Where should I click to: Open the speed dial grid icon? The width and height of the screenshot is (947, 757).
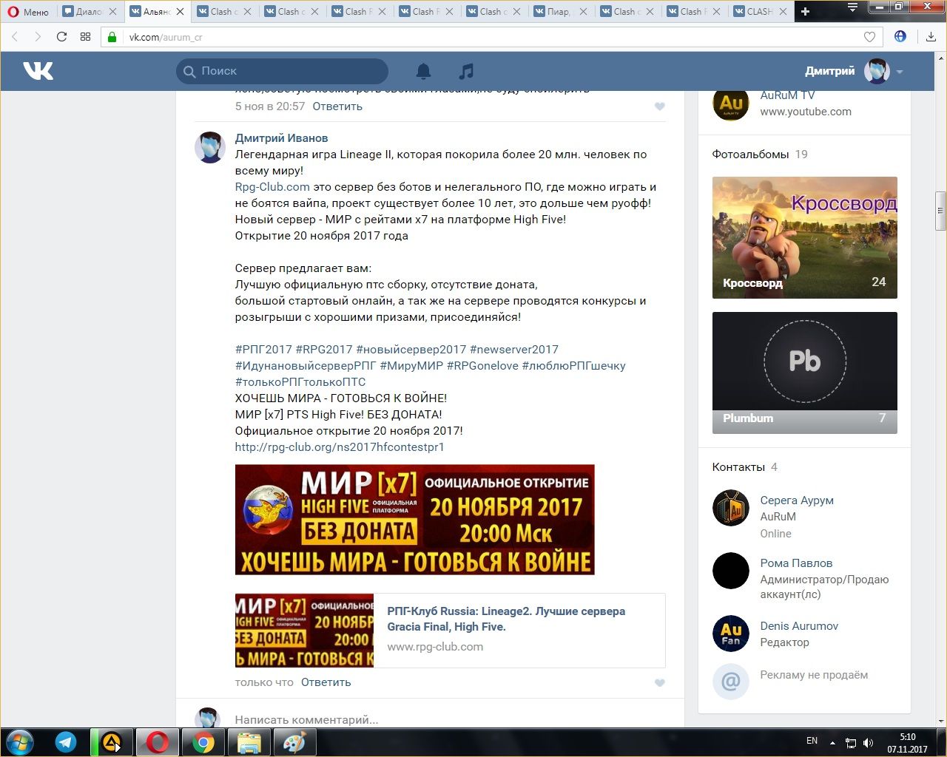(x=85, y=36)
